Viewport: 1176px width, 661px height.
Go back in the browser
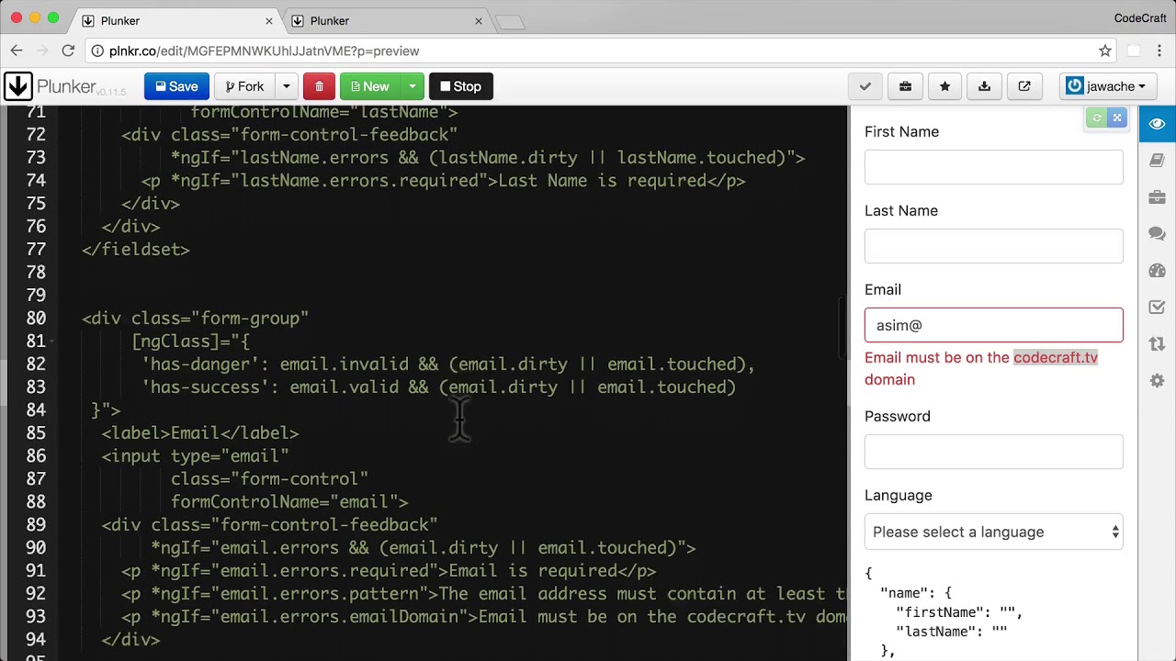pyautogui.click(x=17, y=51)
